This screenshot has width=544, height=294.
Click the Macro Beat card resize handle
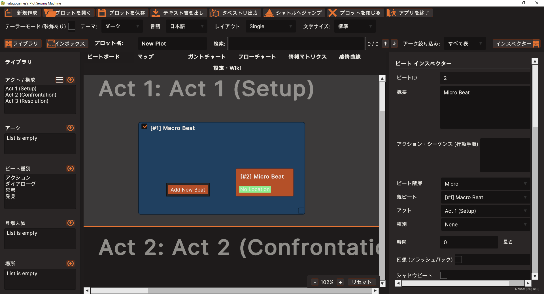pos(301,211)
